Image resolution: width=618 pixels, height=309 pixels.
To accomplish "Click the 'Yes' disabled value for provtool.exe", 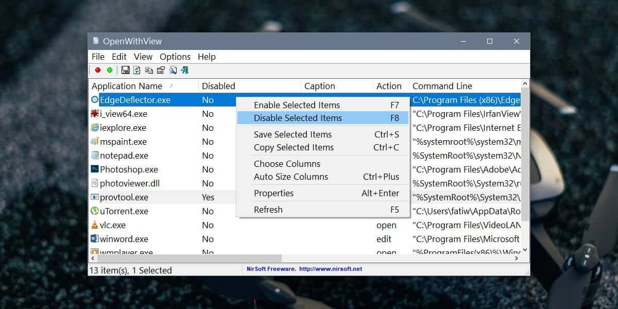I will pos(208,197).
